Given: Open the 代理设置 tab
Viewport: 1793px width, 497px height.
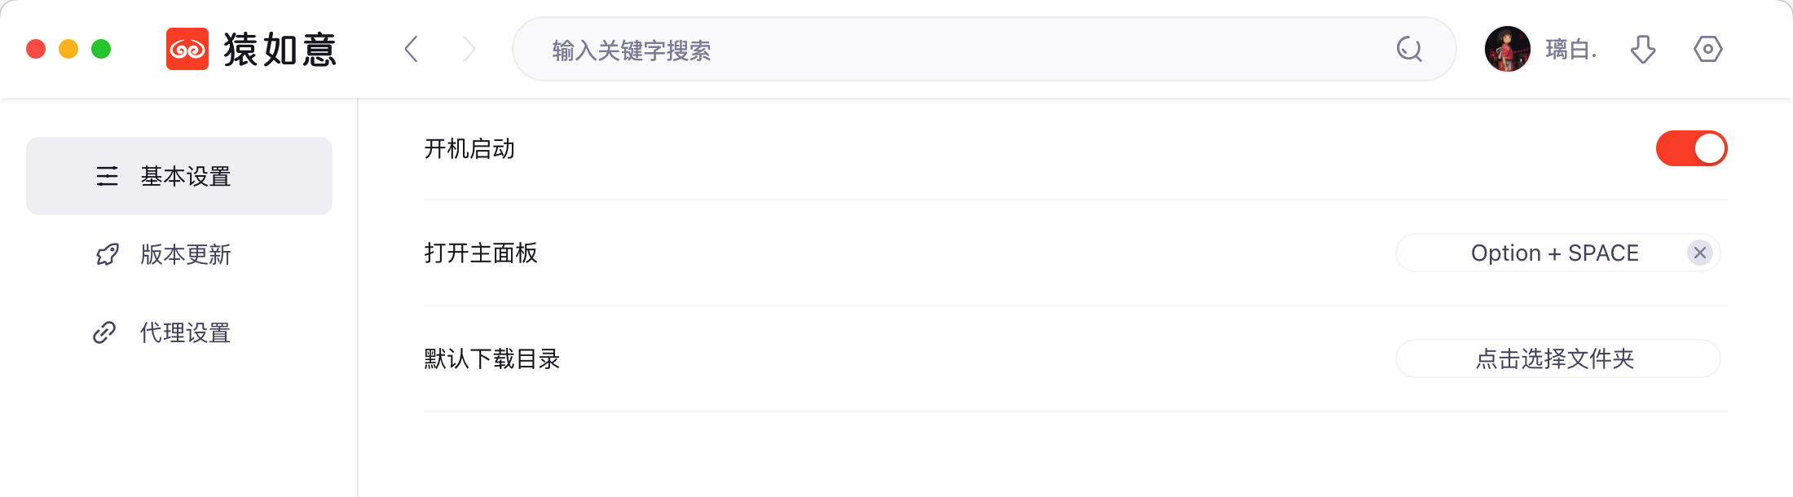Looking at the screenshot, I should 179,332.
